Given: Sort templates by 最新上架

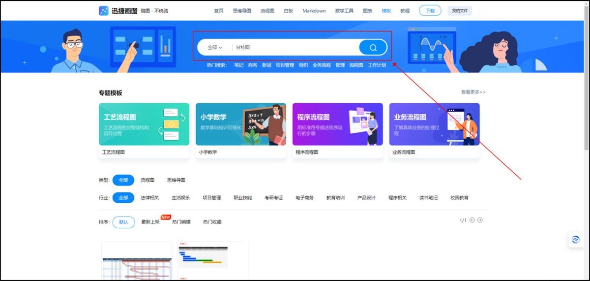Looking at the screenshot, I should click(150, 222).
